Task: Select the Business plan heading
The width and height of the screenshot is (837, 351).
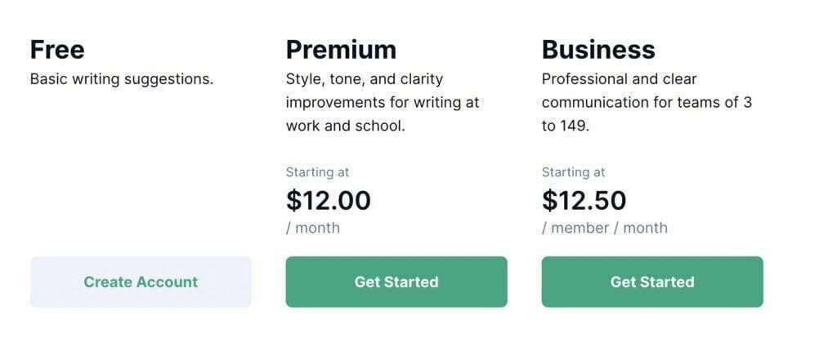Action: (x=598, y=50)
